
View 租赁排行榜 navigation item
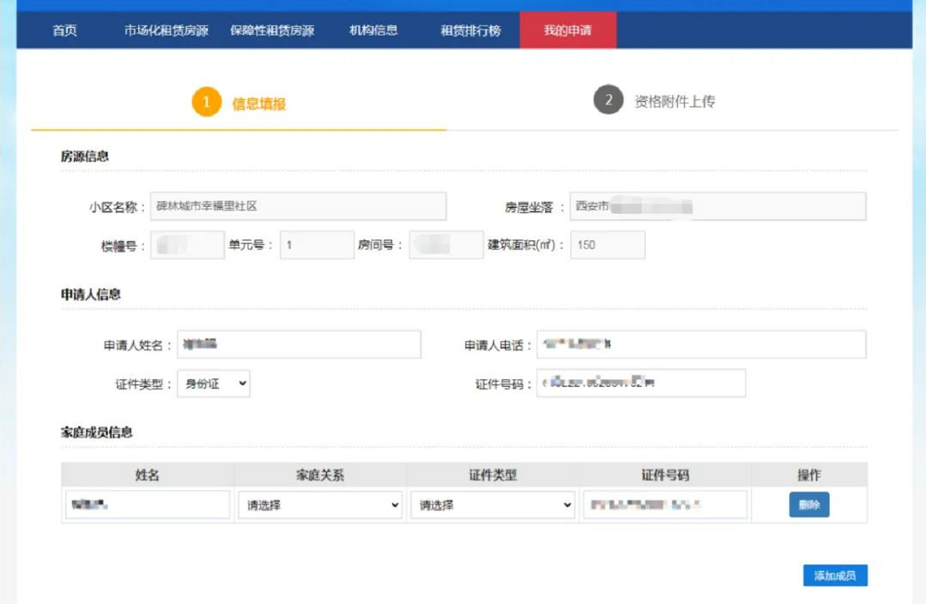(x=471, y=31)
